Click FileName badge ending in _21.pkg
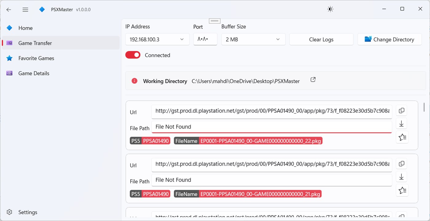The width and height of the screenshot is (430, 221). coord(248,194)
